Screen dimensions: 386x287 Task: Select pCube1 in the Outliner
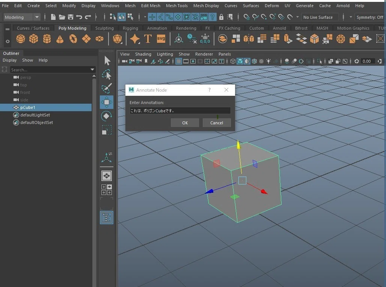click(46, 107)
